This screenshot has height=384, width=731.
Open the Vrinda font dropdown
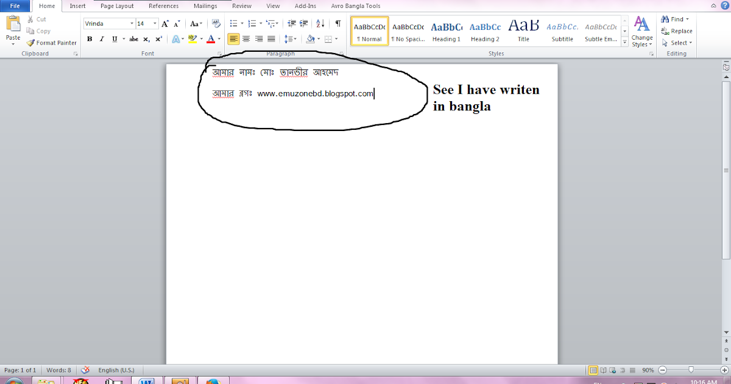[x=132, y=23]
